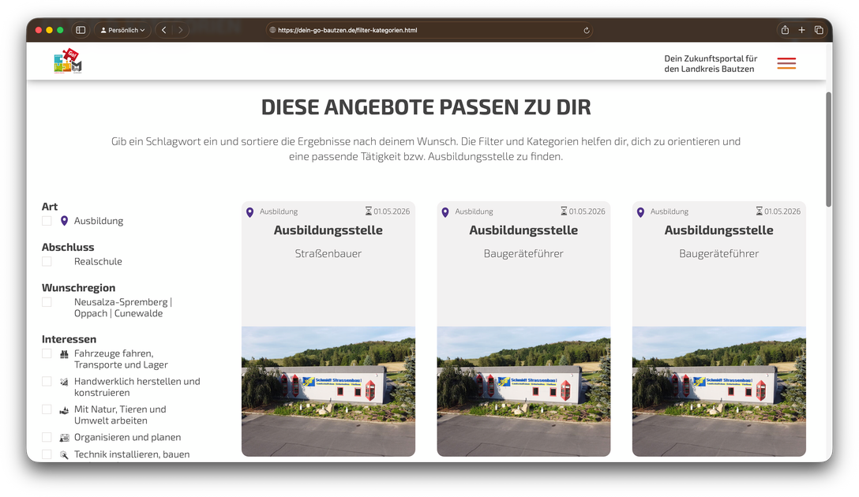Open the Persönlich profile dropdown

pyautogui.click(x=122, y=30)
